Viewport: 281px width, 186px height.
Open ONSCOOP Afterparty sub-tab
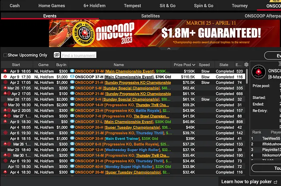click(x=263, y=16)
